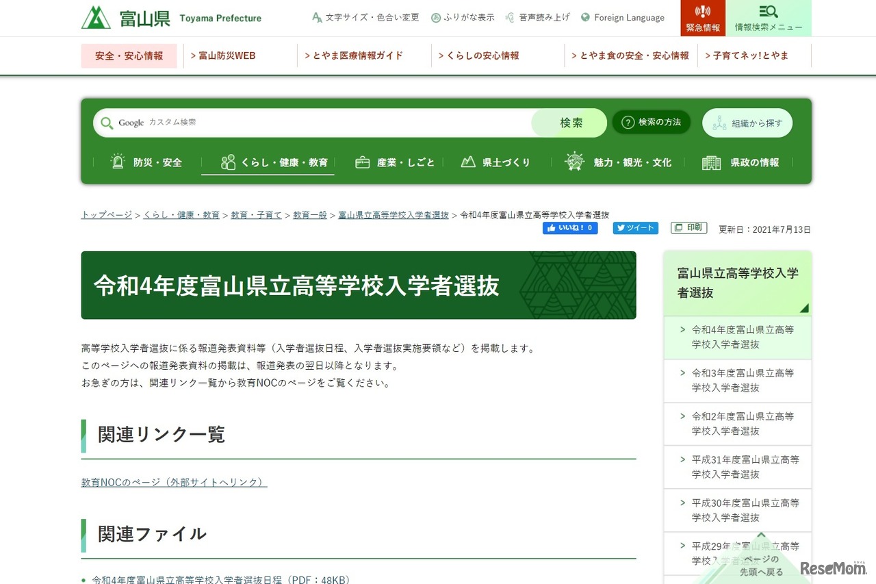This screenshot has width=876, height=584.
Task: Open the 魅力・観光・文化 menu
Action: (618, 162)
